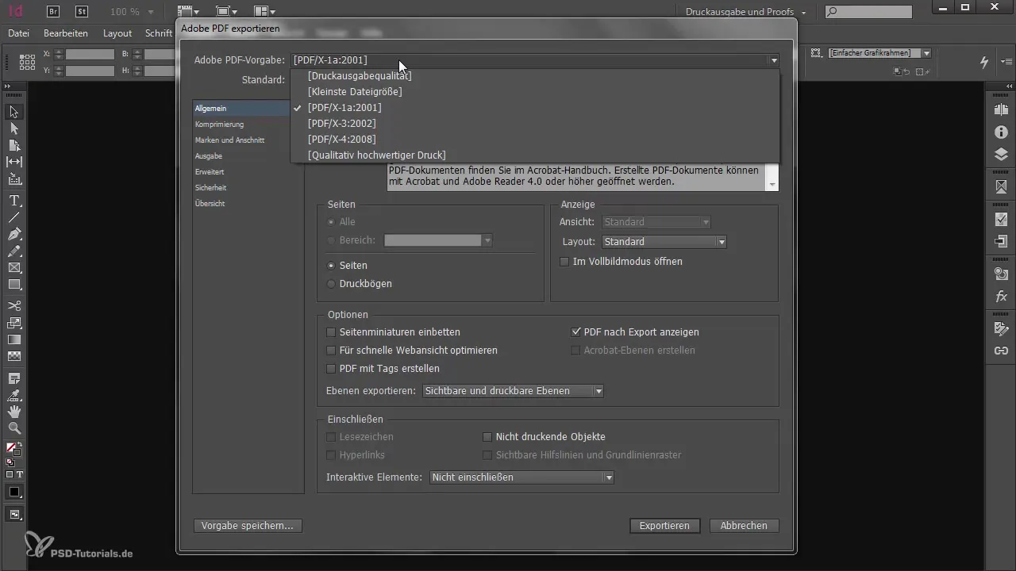Click the Abbrechen button

[x=744, y=526]
